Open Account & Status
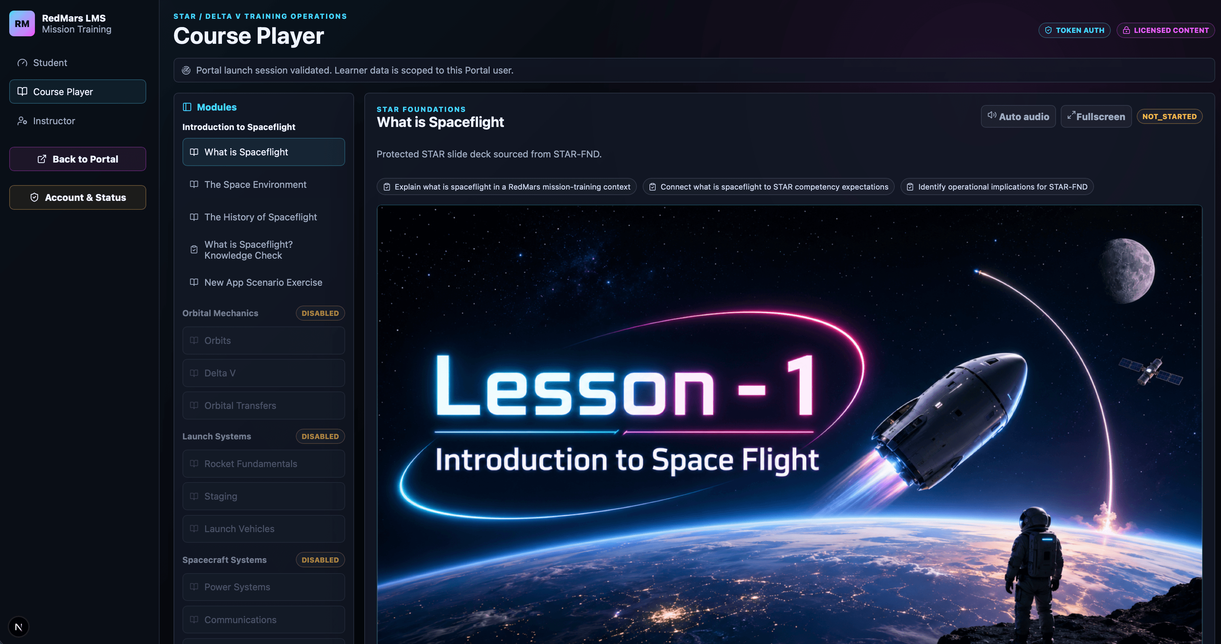This screenshot has width=1221, height=644. [x=78, y=197]
